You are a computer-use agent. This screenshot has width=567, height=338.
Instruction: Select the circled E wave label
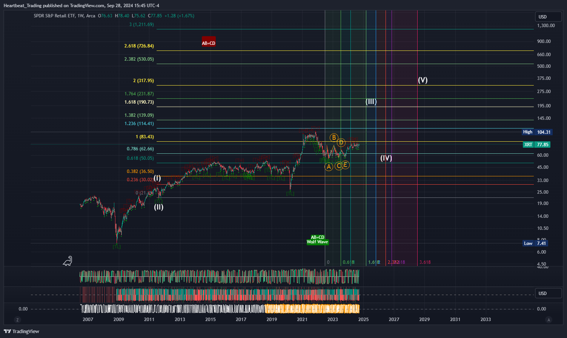345,165
